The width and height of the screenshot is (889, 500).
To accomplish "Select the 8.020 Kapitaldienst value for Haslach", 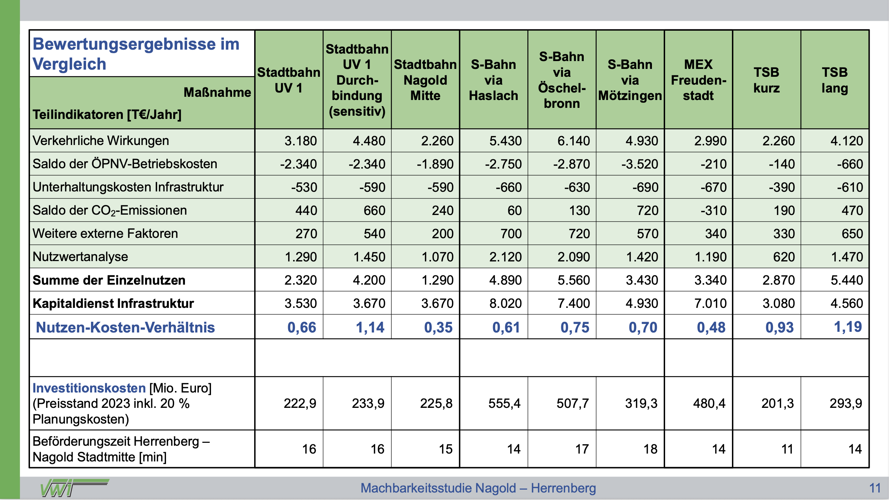I will click(x=505, y=303).
